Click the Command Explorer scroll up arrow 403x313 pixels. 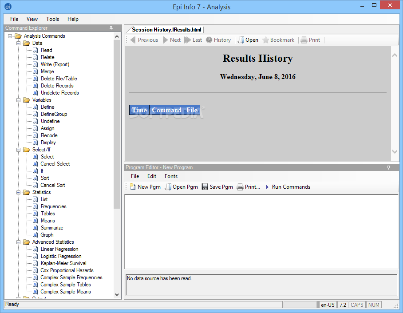[x=117, y=36]
